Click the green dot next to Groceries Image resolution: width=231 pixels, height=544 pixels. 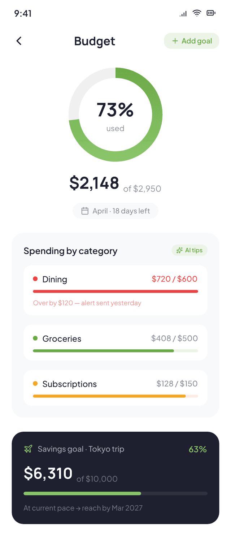point(36,338)
